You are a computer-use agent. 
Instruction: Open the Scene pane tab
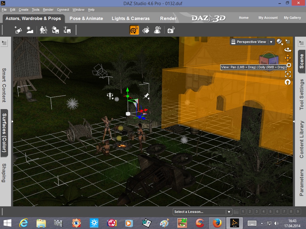coord(302,61)
